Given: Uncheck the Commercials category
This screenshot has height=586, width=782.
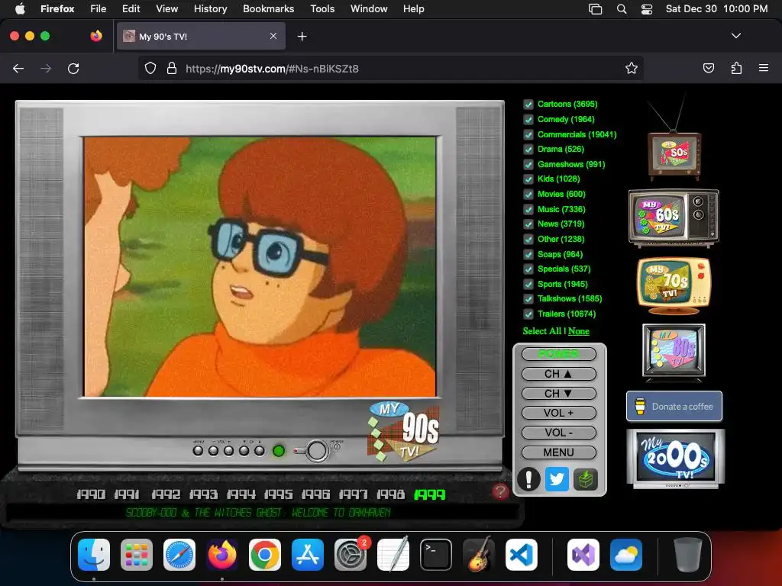Looking at the screenshot, I should pos(528,134).
